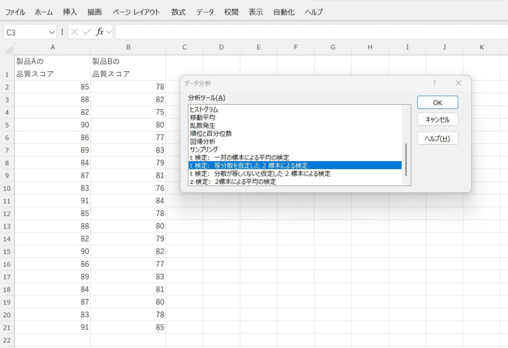Click the formula bar input field
The height and width of the screenshot is (348, 508).
(308, 32)
